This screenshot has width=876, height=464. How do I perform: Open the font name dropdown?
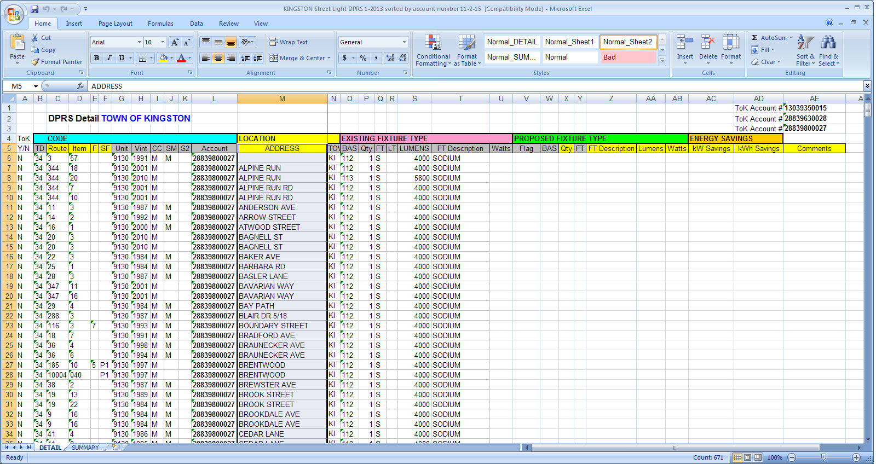139,42
